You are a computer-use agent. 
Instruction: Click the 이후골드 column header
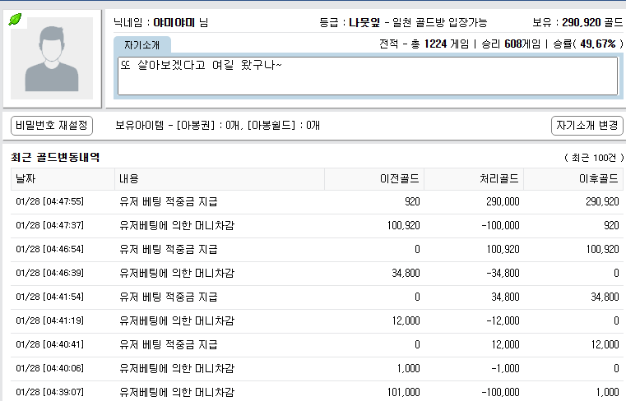pos(573,178)
